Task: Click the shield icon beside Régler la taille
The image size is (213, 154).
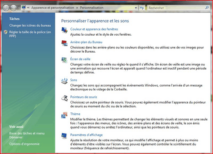Action: click(x=6, y=32)
